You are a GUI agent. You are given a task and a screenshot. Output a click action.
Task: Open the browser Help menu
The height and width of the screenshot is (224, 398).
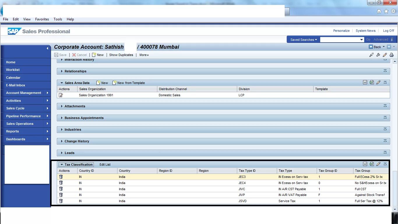tap(70, 19)
